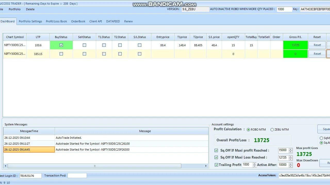Select the Renew tab

[128, 21]
